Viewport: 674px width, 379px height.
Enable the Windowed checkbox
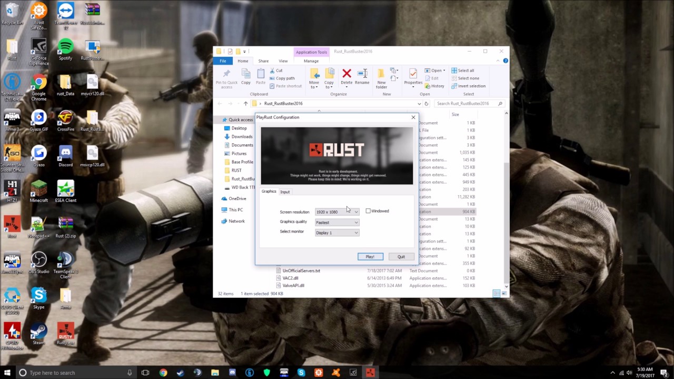(x=368, y=211)
